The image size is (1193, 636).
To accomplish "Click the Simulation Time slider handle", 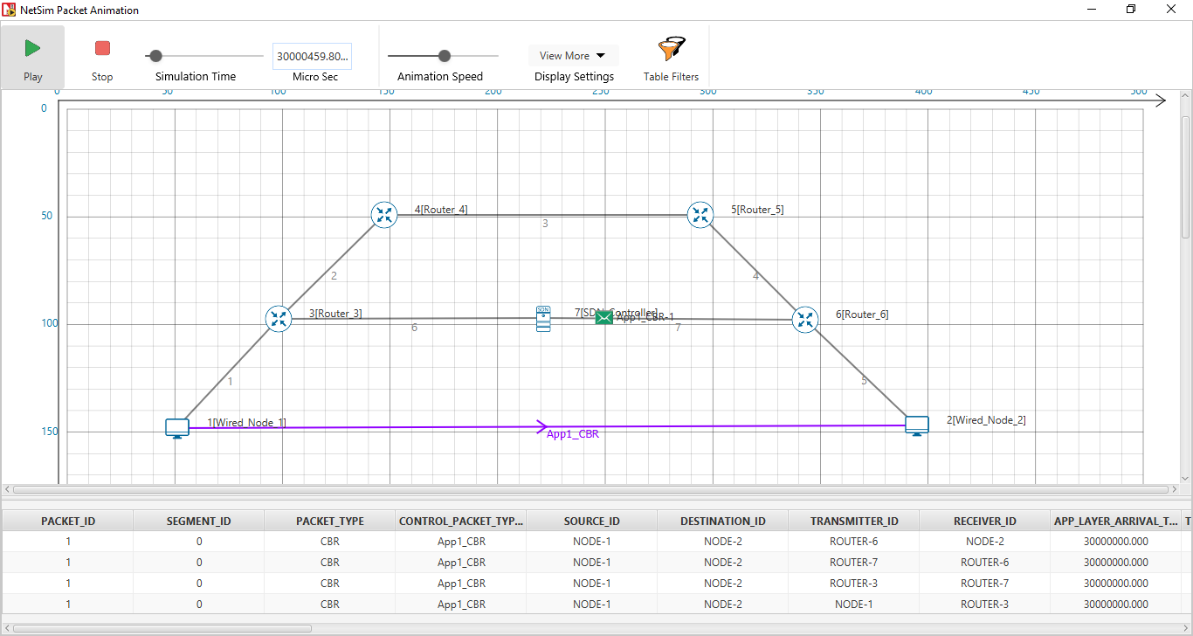I will click(155, 56).
